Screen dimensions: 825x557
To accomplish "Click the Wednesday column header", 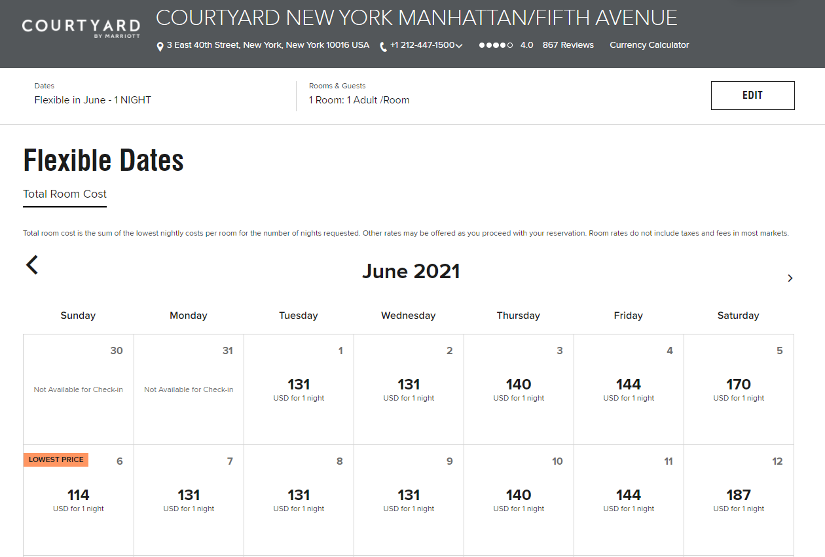I will tap(409, 315).
